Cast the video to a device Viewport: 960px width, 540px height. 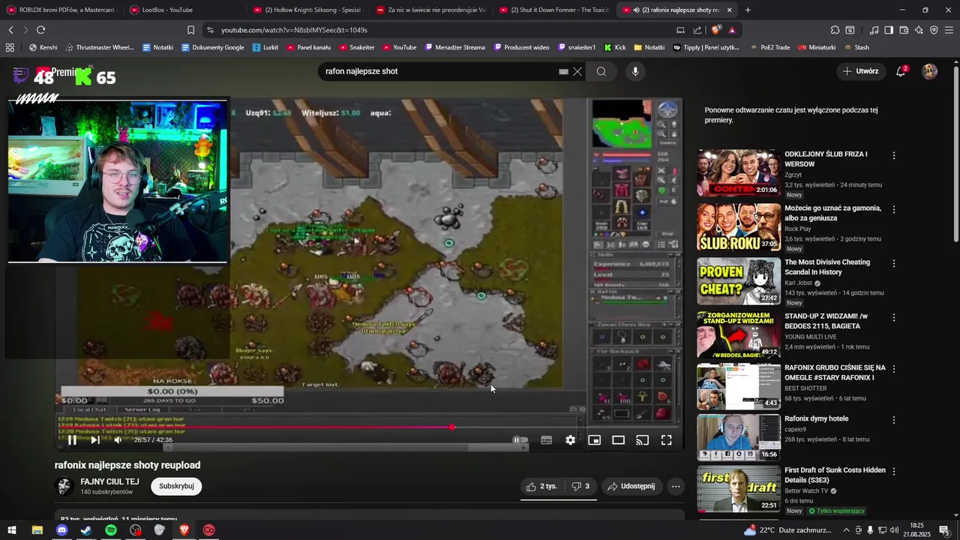[x=642, y=440]
